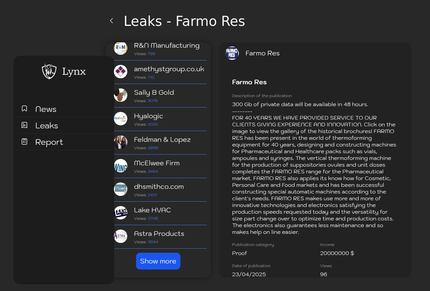430x291 pixels.
Task: Click the Hyalogic logo thumbnail
Action: click(x=121, y=119)
